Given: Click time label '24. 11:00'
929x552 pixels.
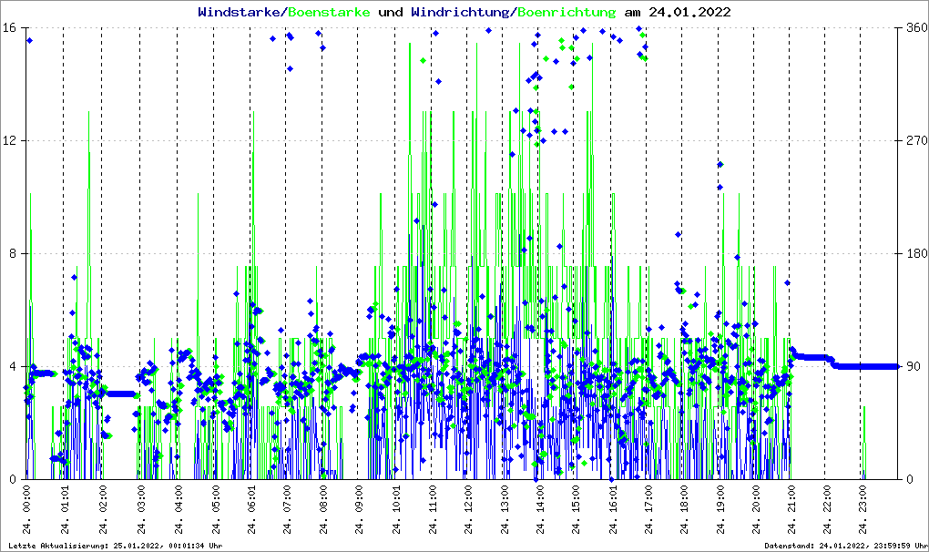Looking at the screenshot, I should point(432,510).
